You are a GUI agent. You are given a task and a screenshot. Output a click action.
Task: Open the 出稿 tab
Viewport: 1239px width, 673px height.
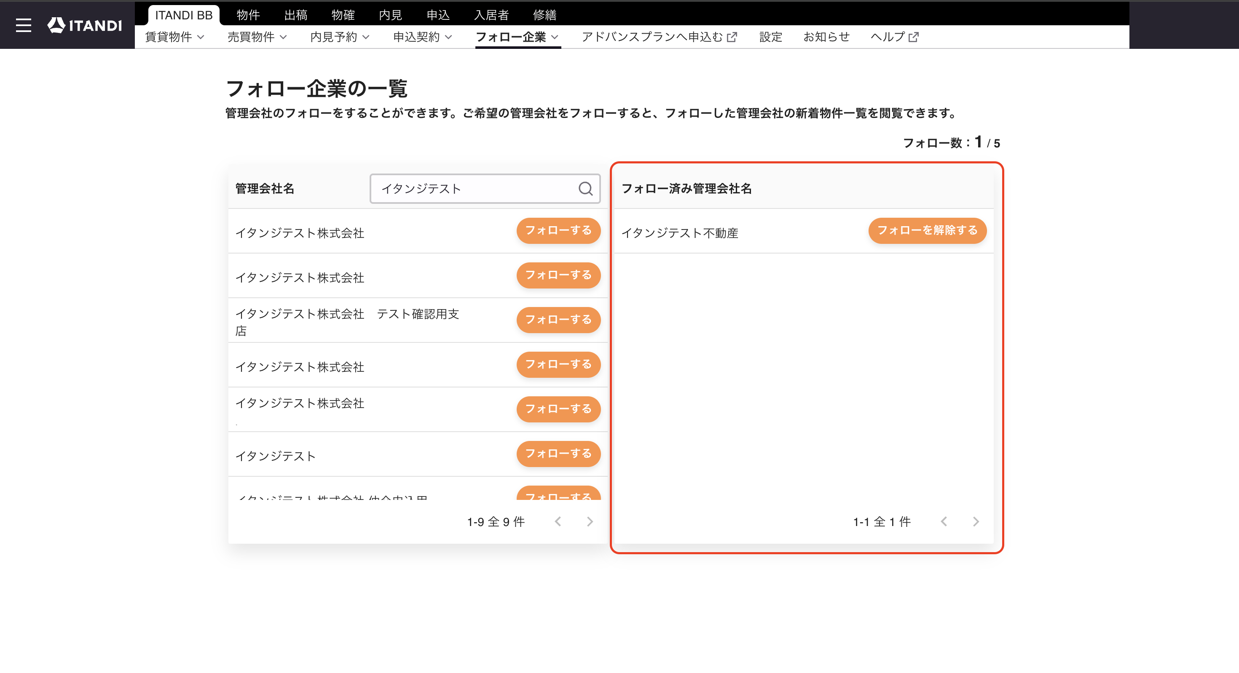[x=295, y=15]
